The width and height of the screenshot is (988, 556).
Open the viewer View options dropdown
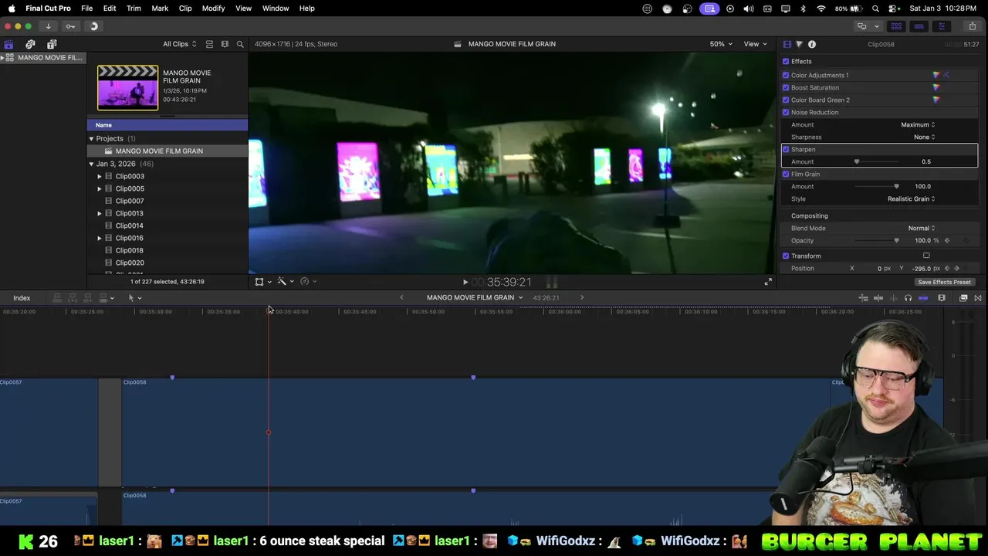point(754,44)
